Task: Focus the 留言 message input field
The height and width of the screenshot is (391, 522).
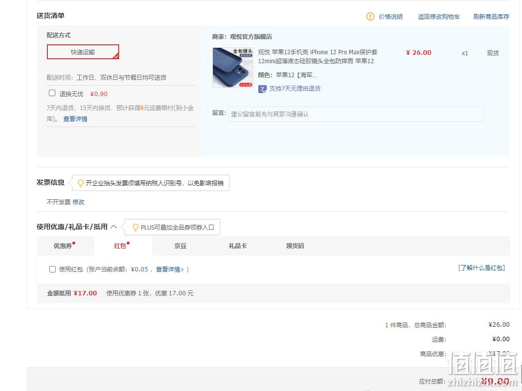Action: pyautogui.click(x=355, y=114)
